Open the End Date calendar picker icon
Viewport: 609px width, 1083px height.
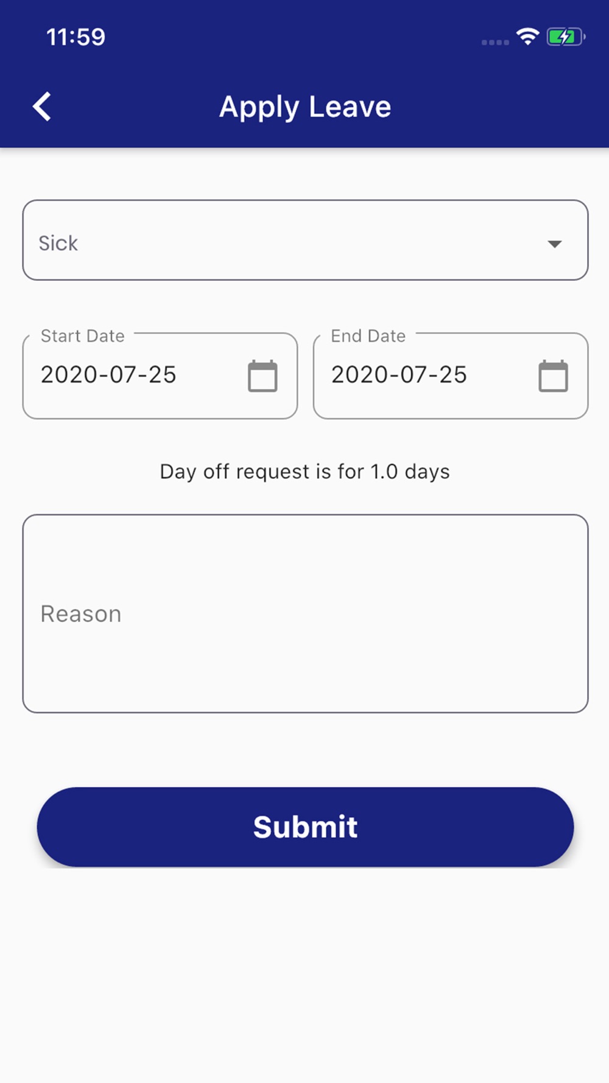(553, 376)
